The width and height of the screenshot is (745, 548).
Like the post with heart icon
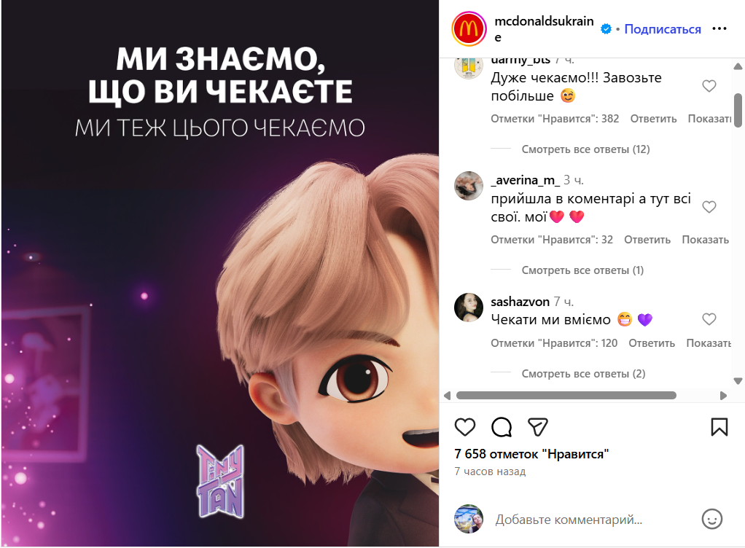click(x=464, y=427)
